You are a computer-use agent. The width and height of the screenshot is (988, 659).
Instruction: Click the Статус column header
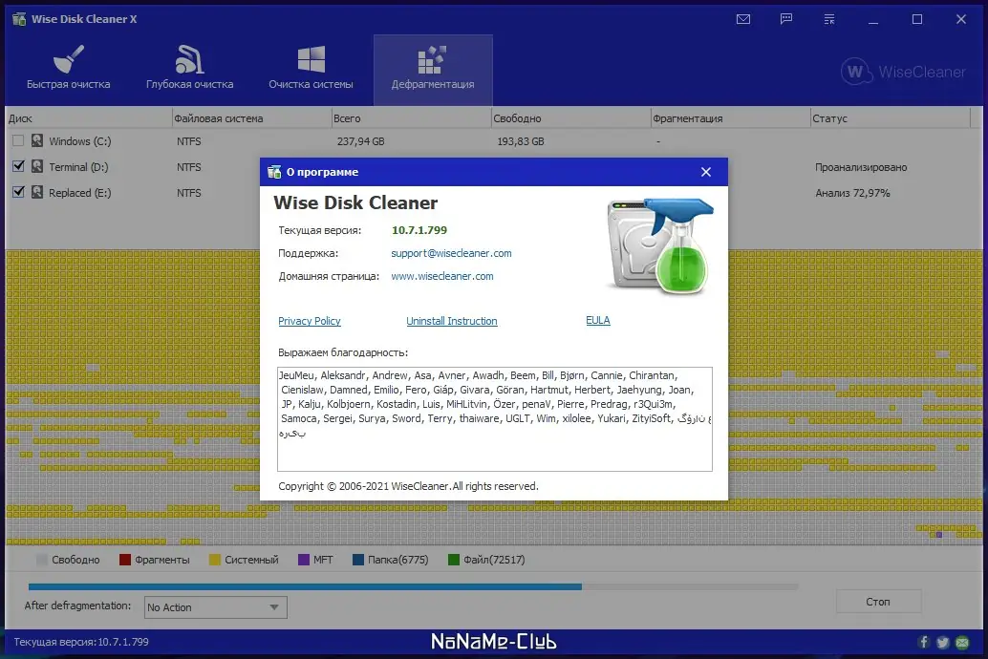click(x=891, y=117)
